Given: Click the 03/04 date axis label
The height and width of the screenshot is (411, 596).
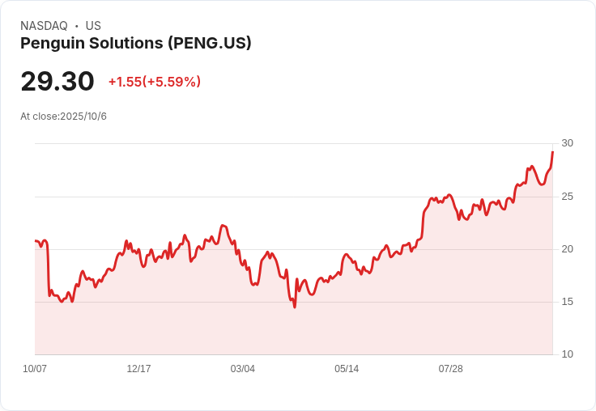Looking at the screenshot, I should point(242,368).
